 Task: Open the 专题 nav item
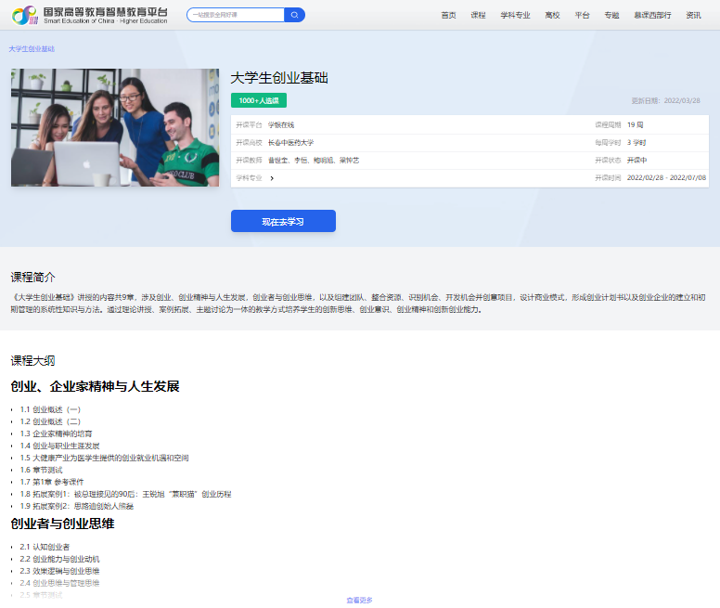coord(611,15)
